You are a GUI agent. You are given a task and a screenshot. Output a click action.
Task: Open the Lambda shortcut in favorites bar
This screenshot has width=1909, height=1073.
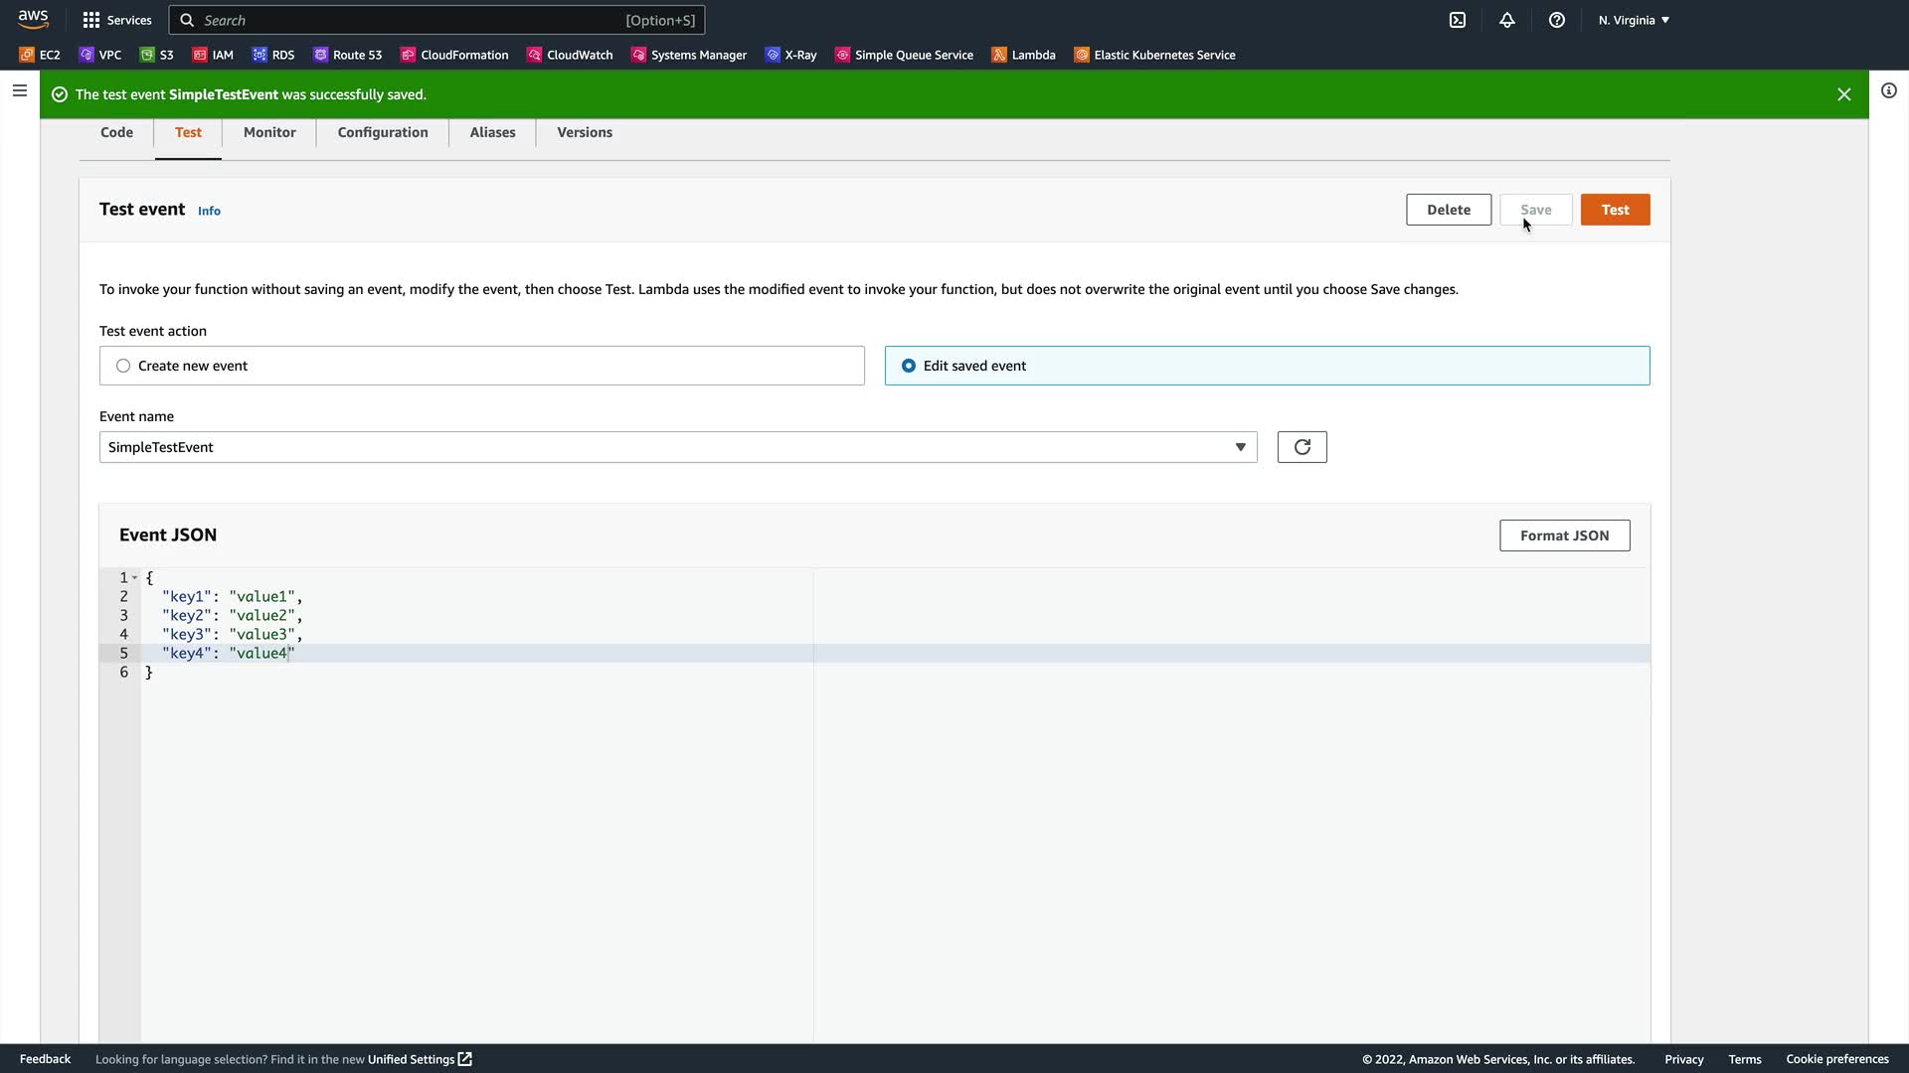[1024, 55]
